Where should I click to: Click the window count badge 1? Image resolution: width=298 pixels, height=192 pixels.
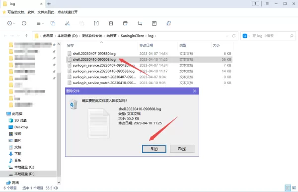point(255,3)
